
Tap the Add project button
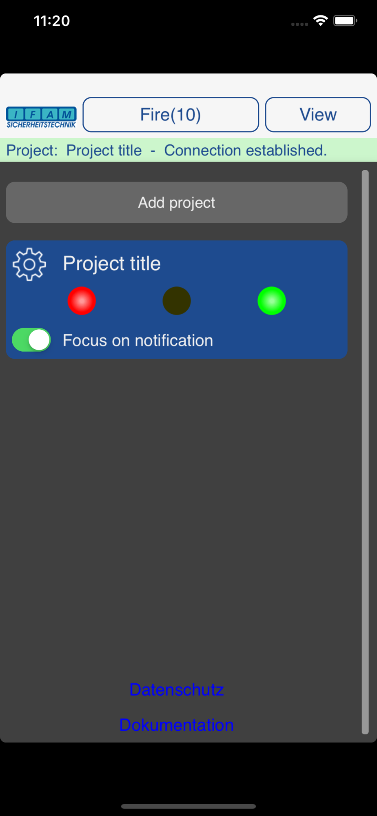(177, 202)
